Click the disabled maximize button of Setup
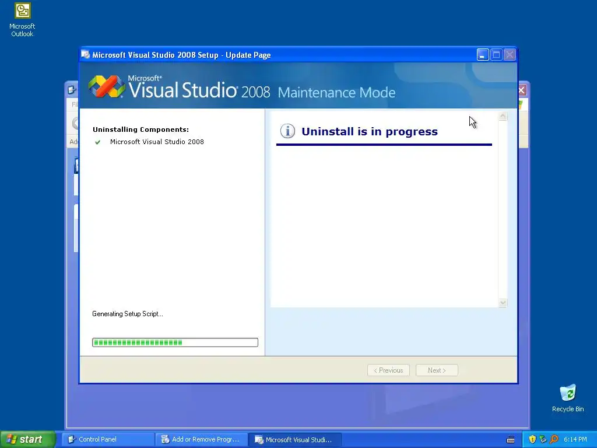Screen dimensions: 597x448 pyautogui.click(x=496, y=55)
